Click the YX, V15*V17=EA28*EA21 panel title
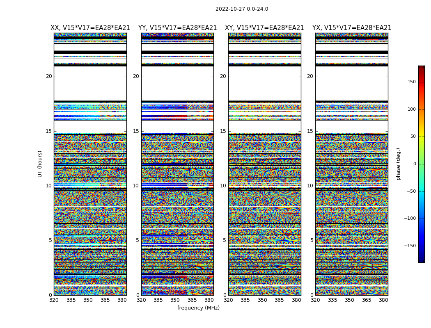 [x=351, y=28]
